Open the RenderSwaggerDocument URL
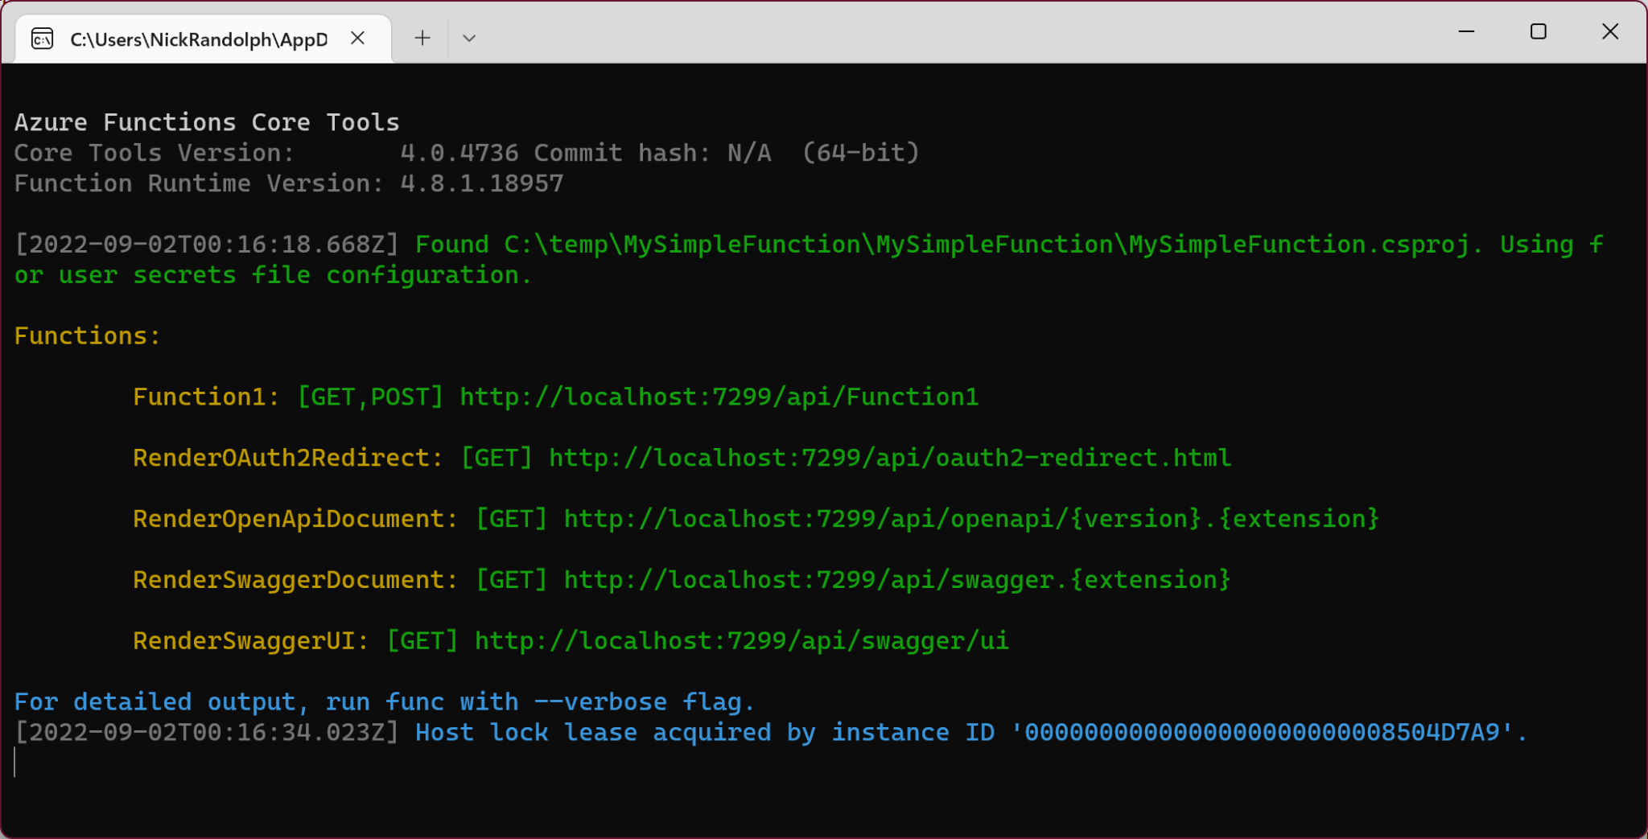The height and width of the screenshot is (839, 1648). pos(896,579)
